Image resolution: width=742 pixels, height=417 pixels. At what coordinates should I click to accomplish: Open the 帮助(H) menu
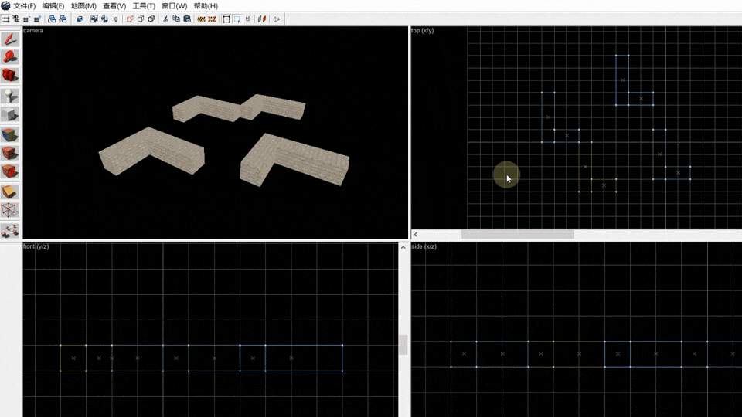(x=206, y=6)
